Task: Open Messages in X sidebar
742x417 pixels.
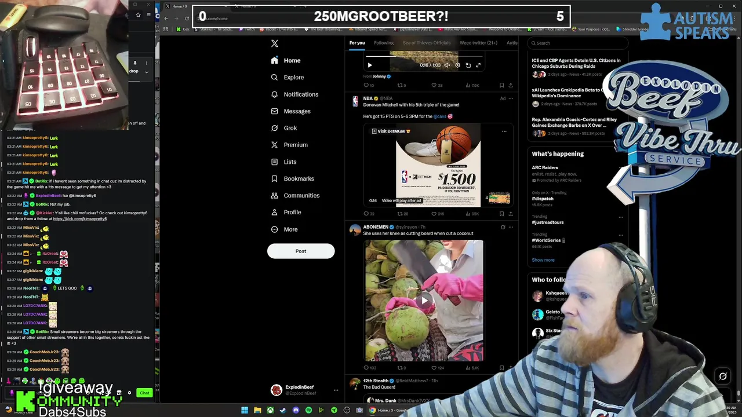Action: (x=291, y=111)
